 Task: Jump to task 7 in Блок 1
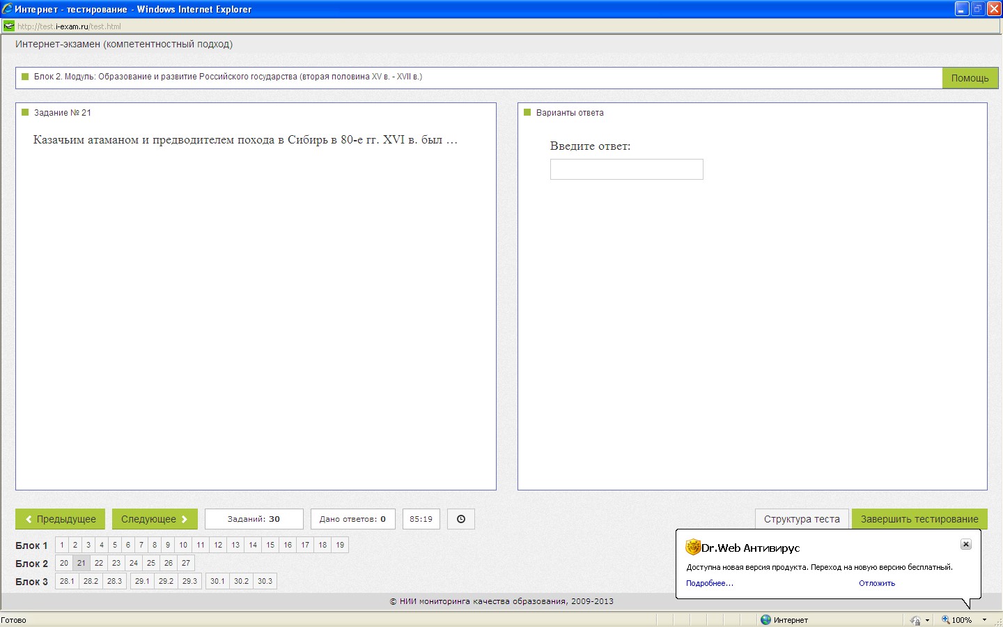point(141,545)
